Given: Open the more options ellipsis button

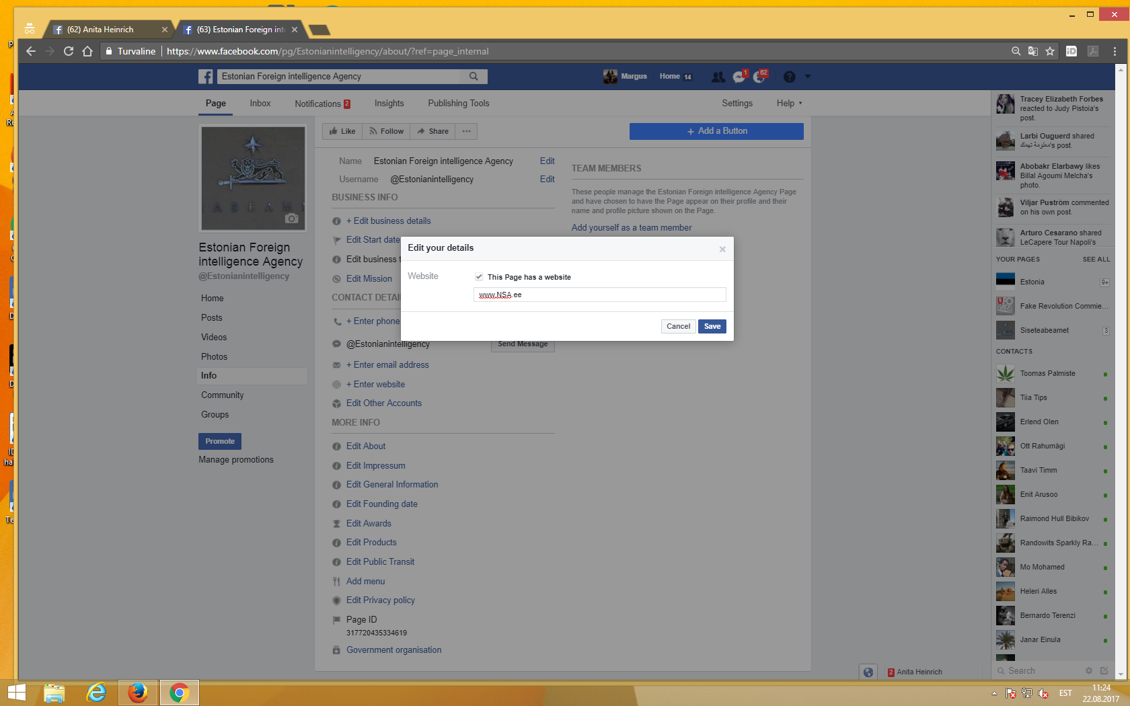Looking at the screenshot, I should pyautogui.click(x=466, y=131).
